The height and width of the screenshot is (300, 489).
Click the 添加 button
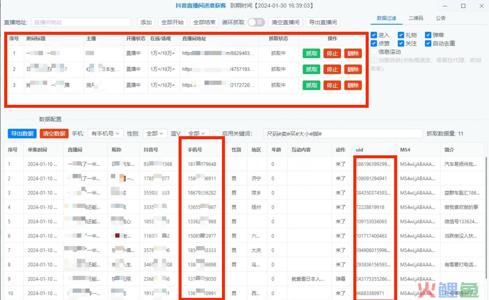146,22
